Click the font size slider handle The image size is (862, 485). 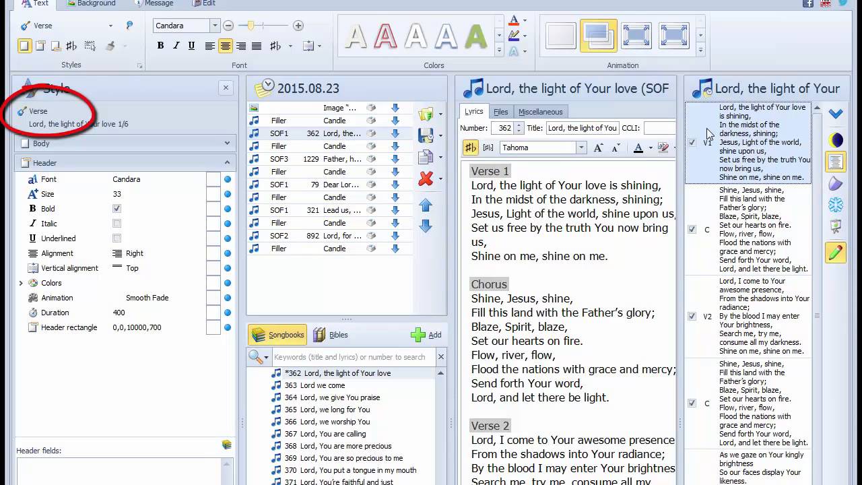(251, 26)
